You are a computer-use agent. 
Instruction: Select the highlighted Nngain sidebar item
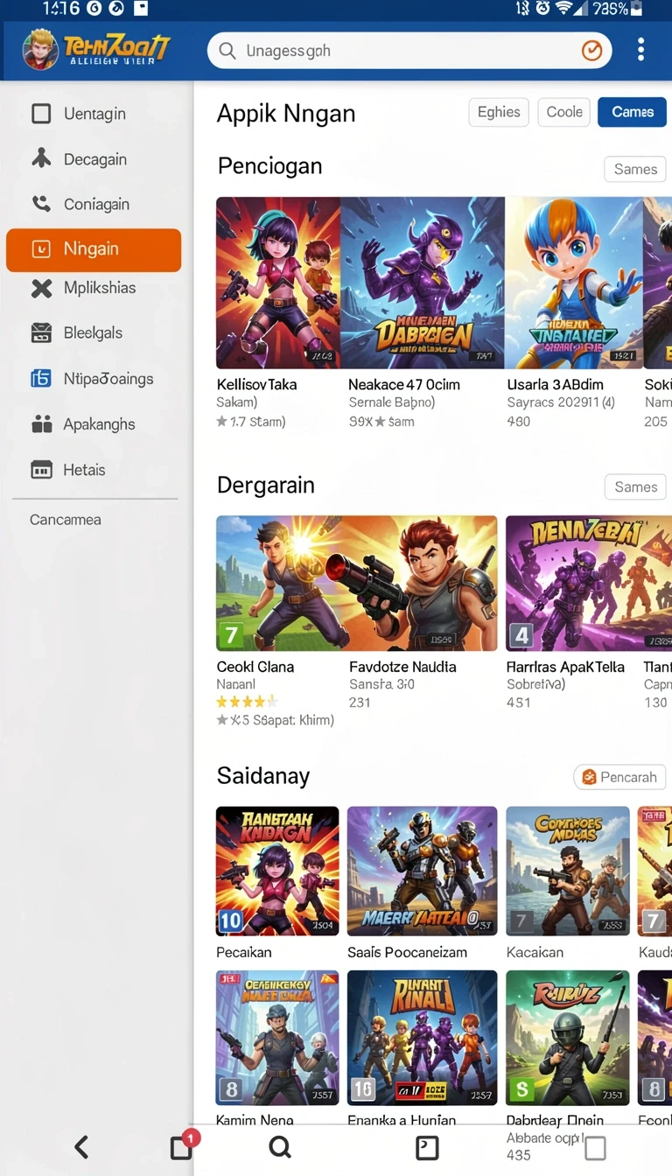pyautogui.click(x=94, y=250)
